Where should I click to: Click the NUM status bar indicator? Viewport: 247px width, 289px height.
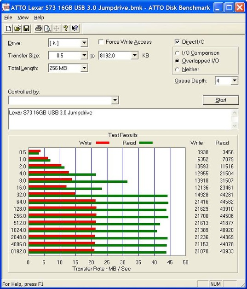[215, 284]
